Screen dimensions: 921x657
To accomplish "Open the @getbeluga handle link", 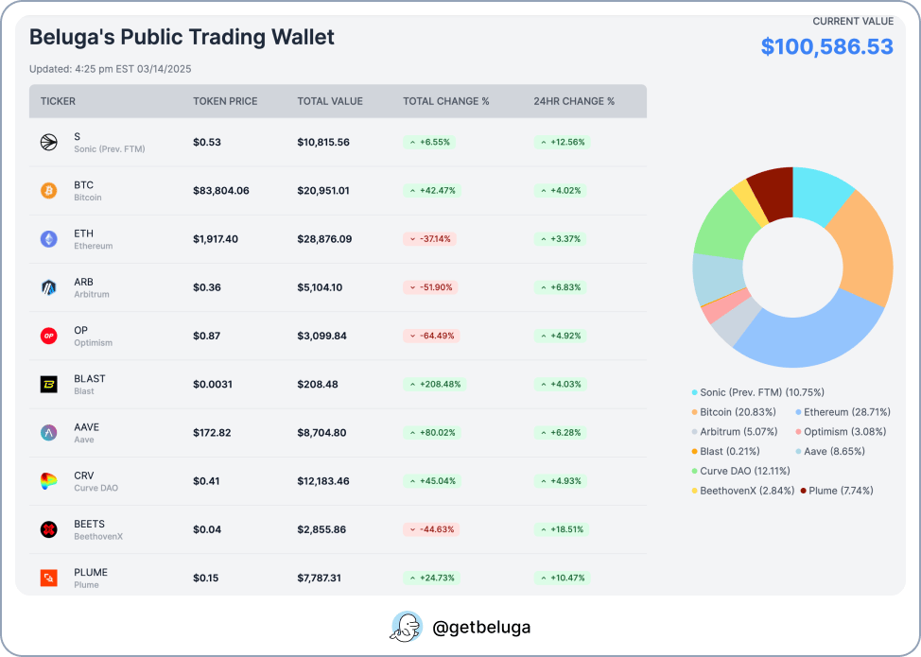I will (x=481, y=627).
